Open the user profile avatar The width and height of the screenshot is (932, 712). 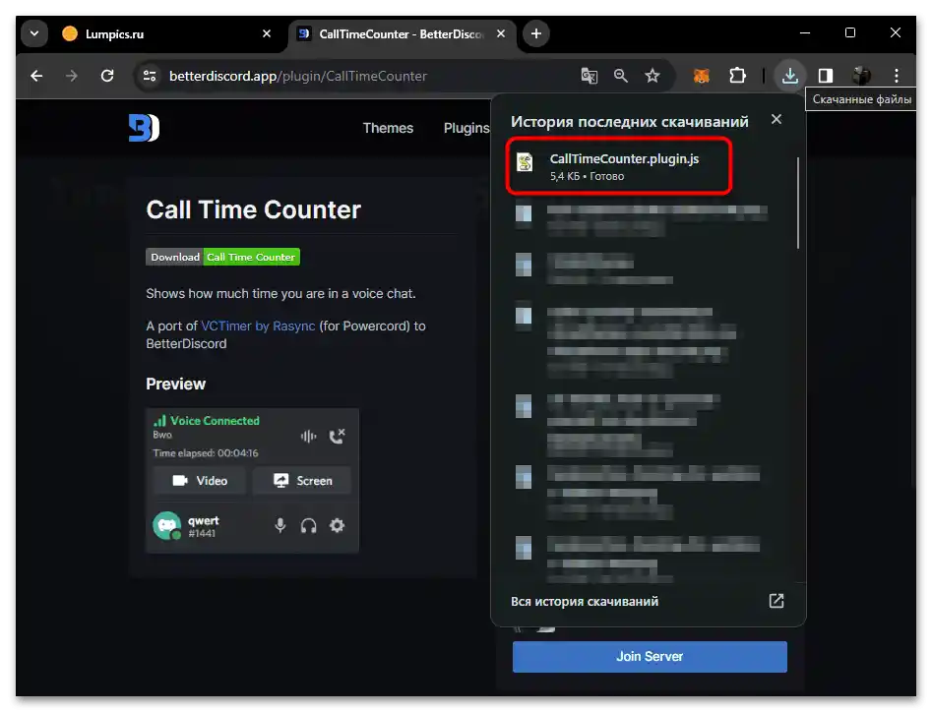point(861,76)
